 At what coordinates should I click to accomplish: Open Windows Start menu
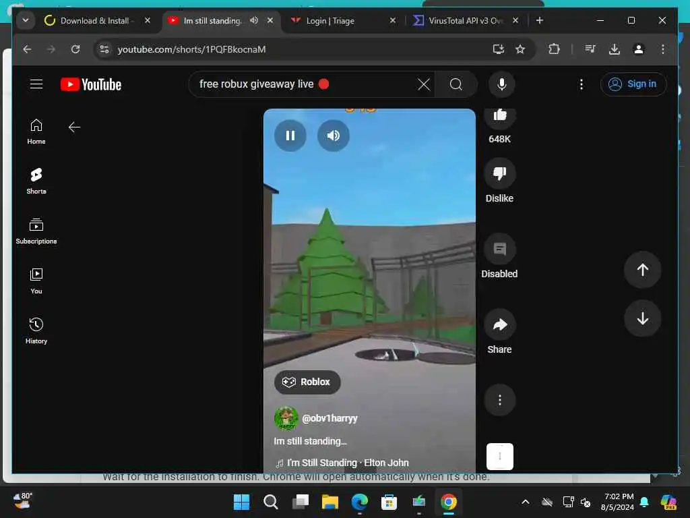click(x=241, y=502)
